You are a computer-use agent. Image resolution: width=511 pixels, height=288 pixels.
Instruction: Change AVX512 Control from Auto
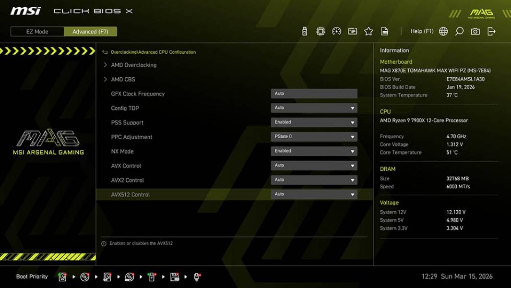coord(314,194)
